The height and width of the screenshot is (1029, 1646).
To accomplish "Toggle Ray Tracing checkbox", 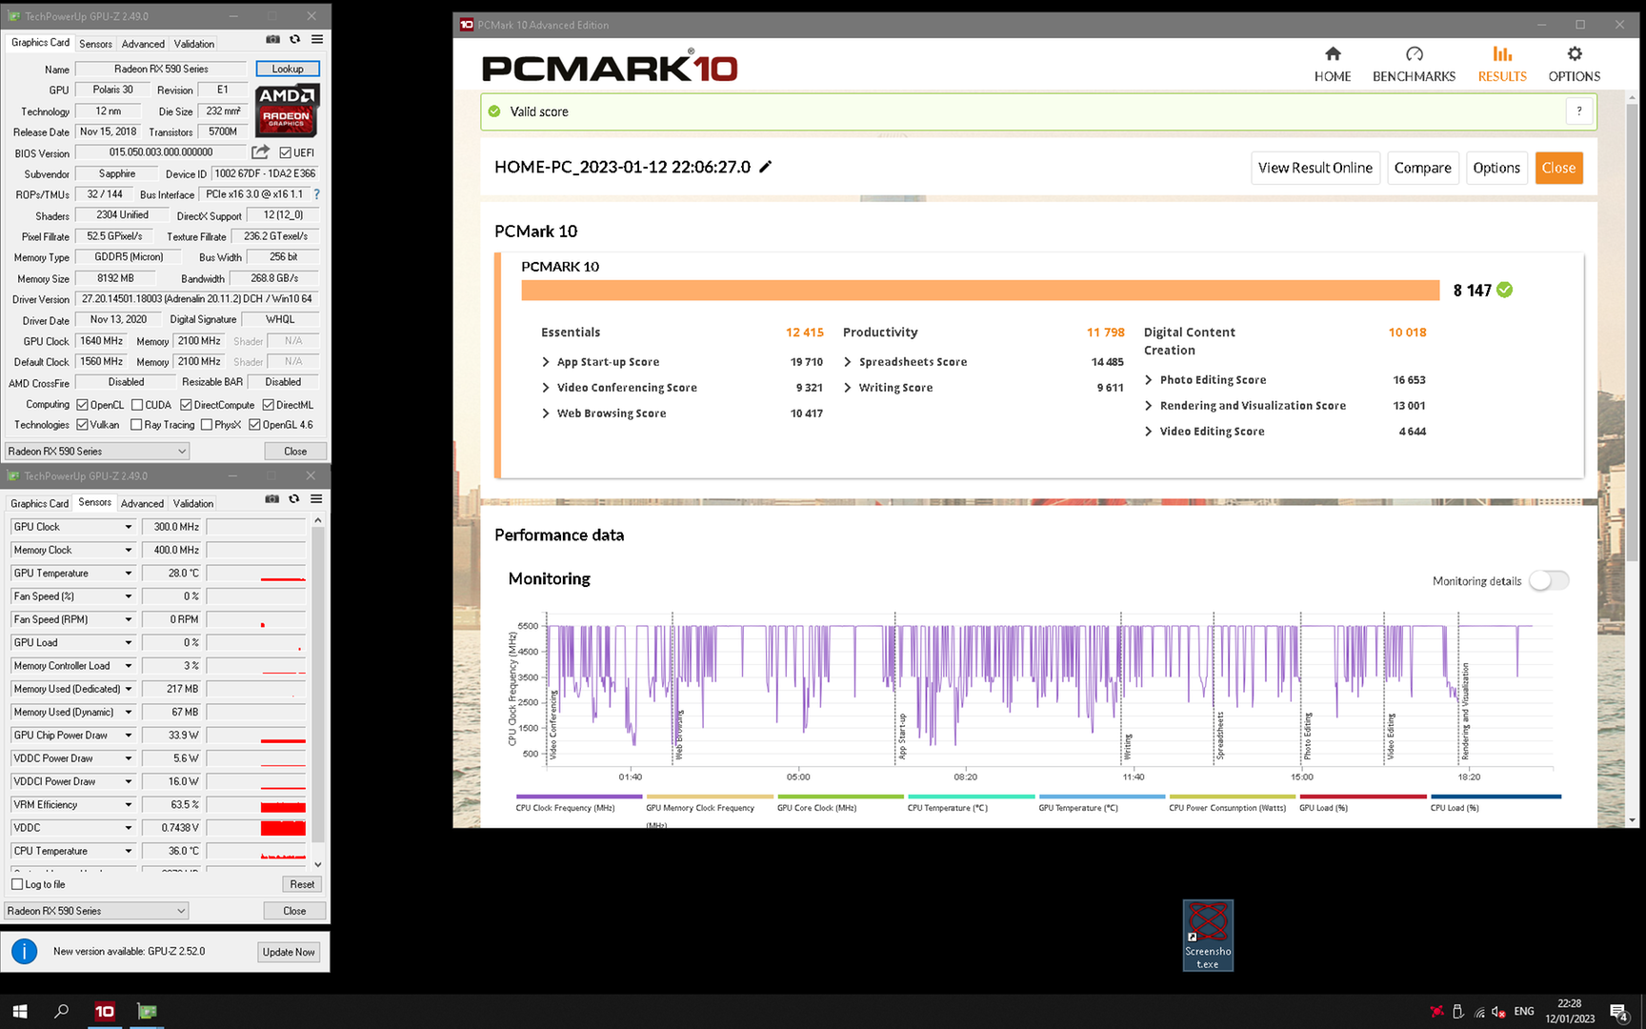I will coord(136,425).
